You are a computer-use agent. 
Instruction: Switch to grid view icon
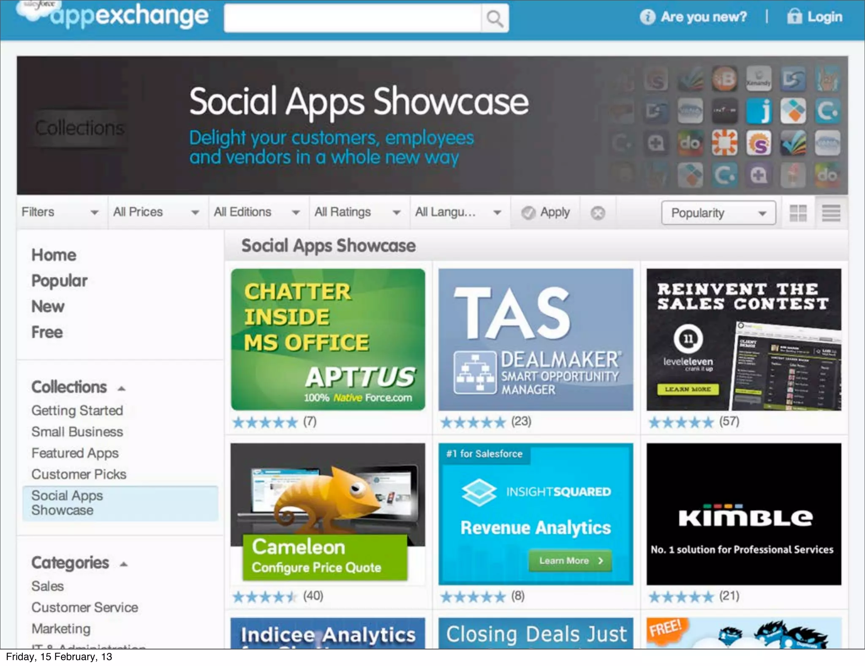[x=798, y=213]
